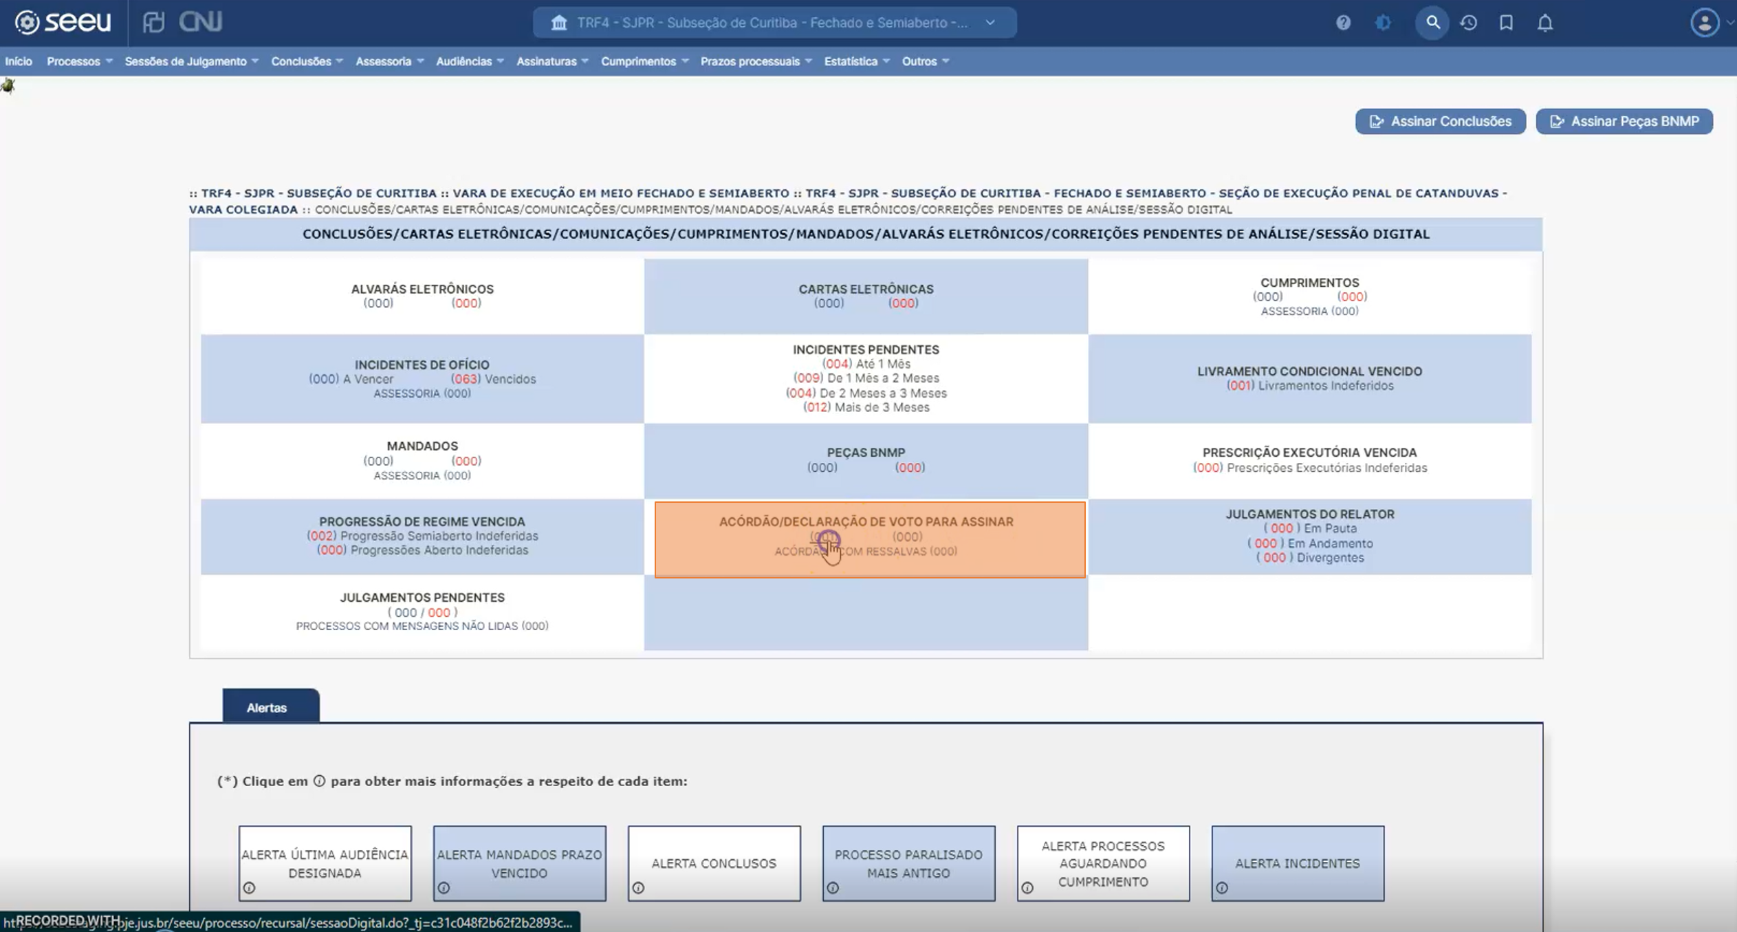Image resolution: width=1737 pixels, height=932 pixels.
Task: Click info icon on Alerta Última Audiência Designada
Action: coord(250,888)
